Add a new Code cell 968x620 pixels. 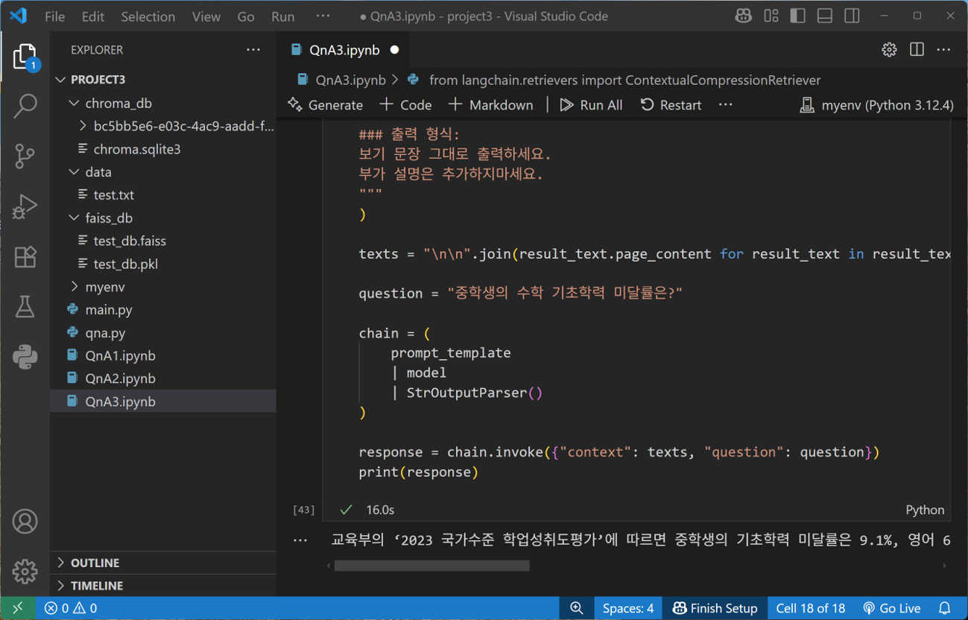[x=405, y=105]
